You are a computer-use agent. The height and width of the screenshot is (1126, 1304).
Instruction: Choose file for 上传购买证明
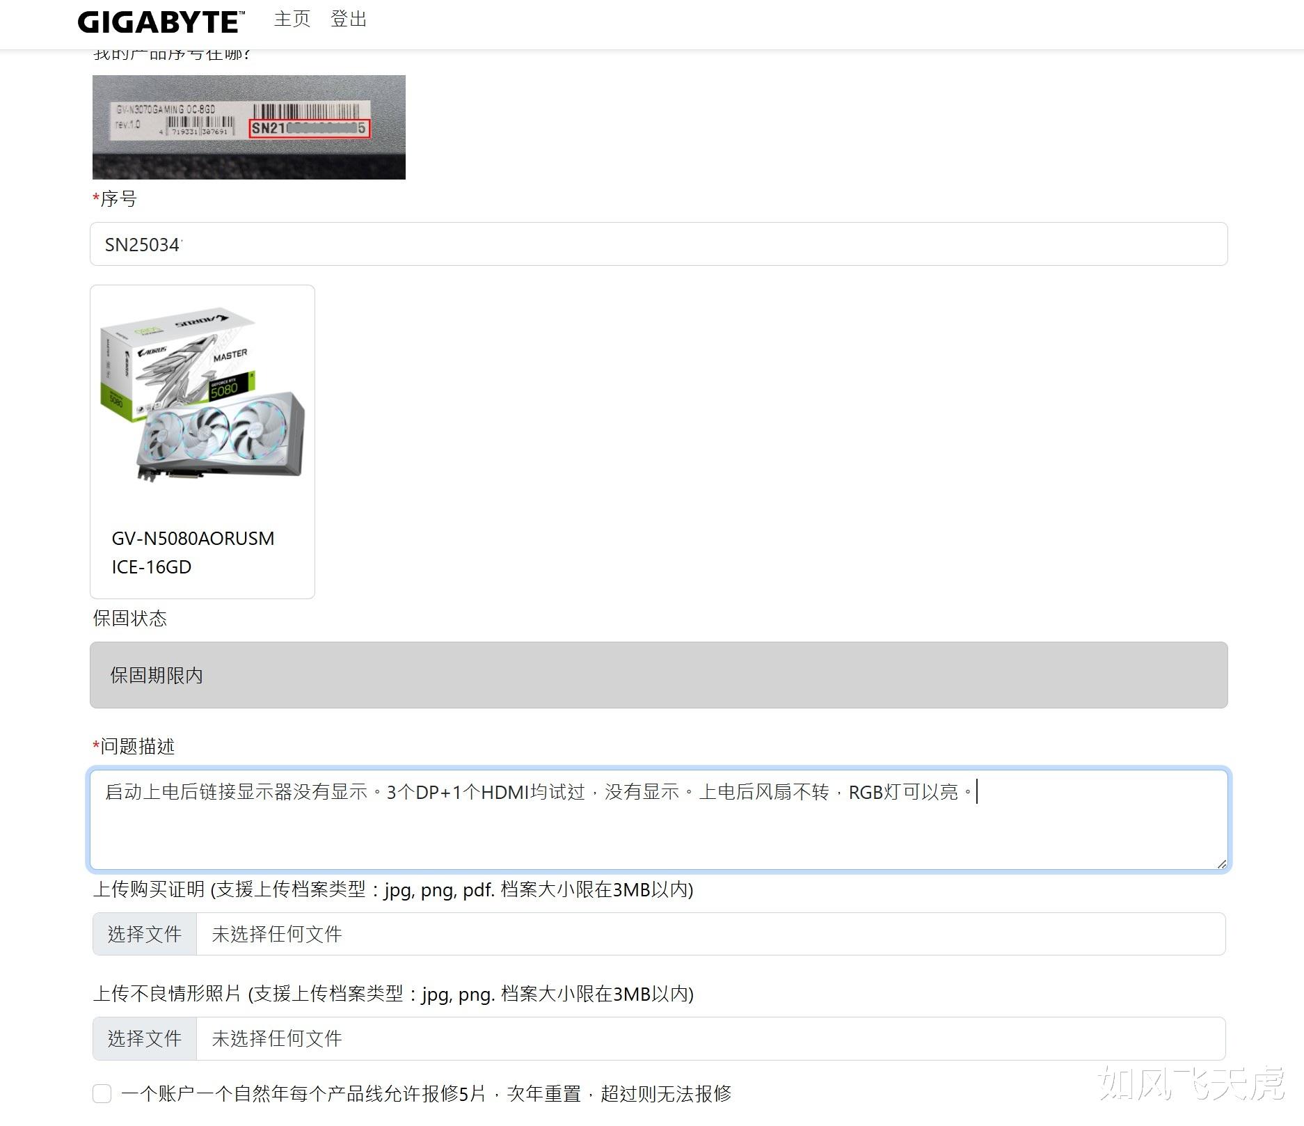[x=145, y=934]
